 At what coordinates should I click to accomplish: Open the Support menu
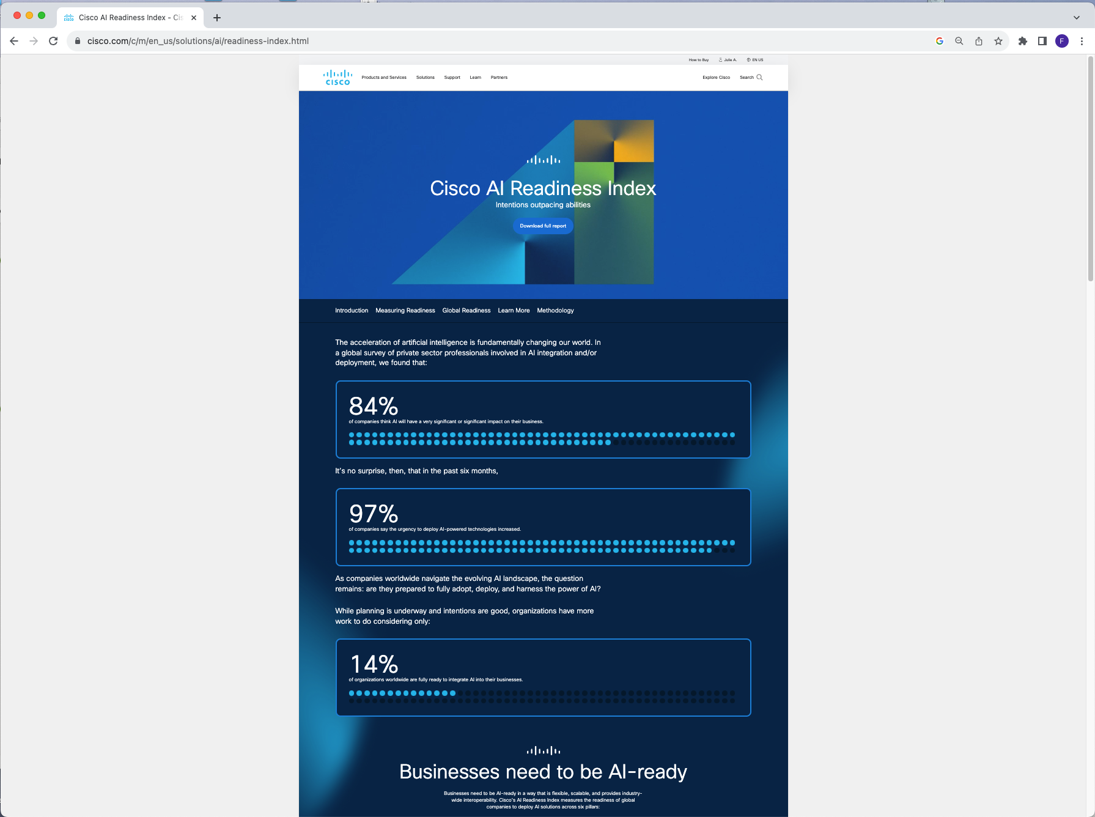[x=452, y=78]
